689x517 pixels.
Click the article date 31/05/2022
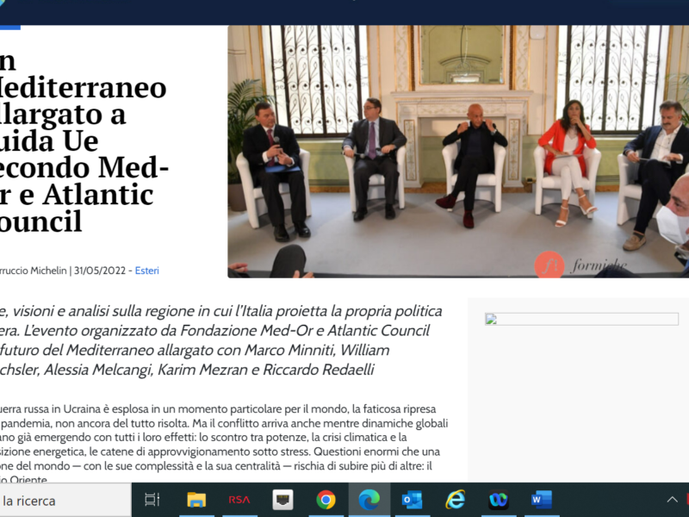(100, 271)
